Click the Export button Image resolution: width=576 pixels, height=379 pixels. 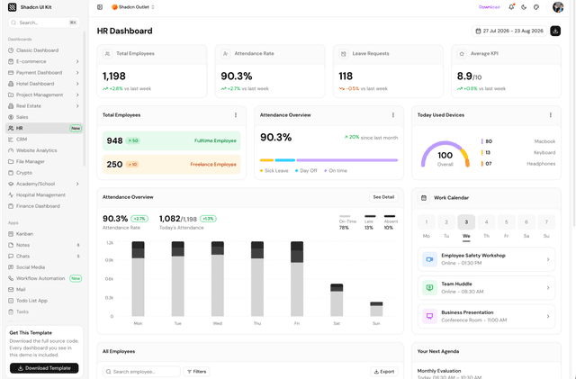point(384,372)
